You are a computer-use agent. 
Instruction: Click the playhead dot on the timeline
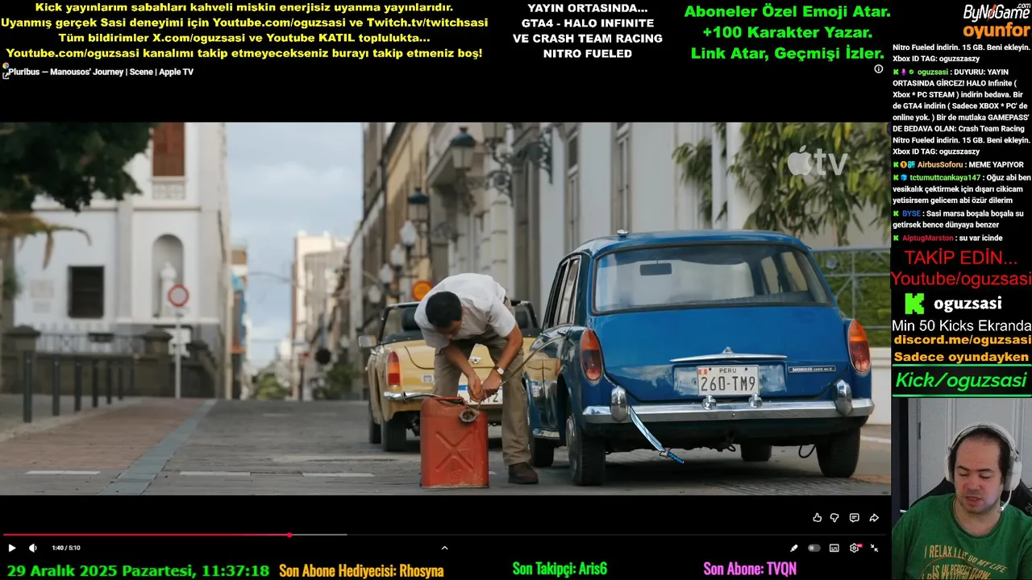(x=289, y=534)
